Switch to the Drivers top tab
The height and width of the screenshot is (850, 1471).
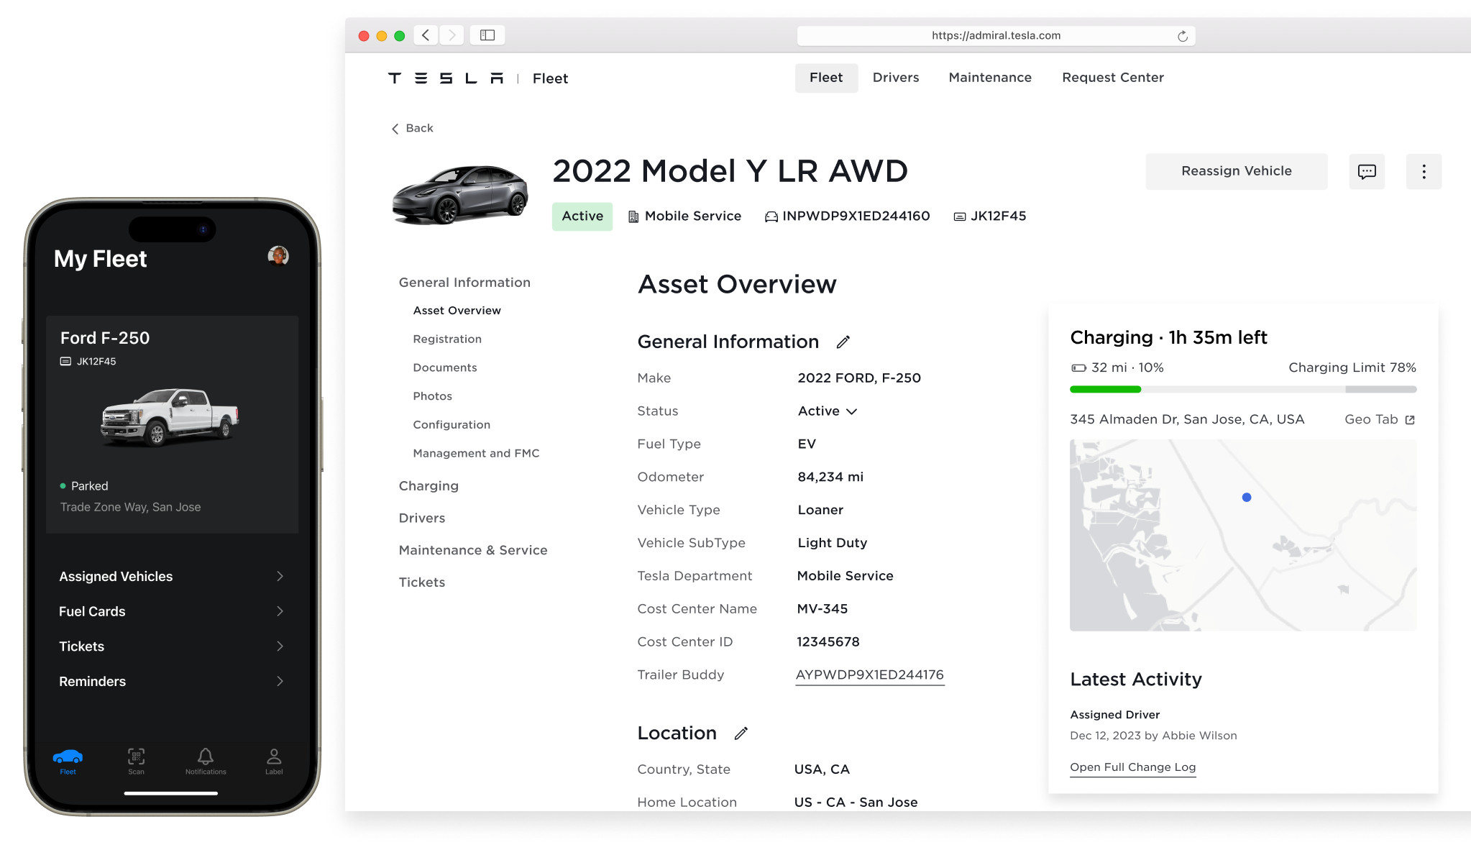click(896, 78)
